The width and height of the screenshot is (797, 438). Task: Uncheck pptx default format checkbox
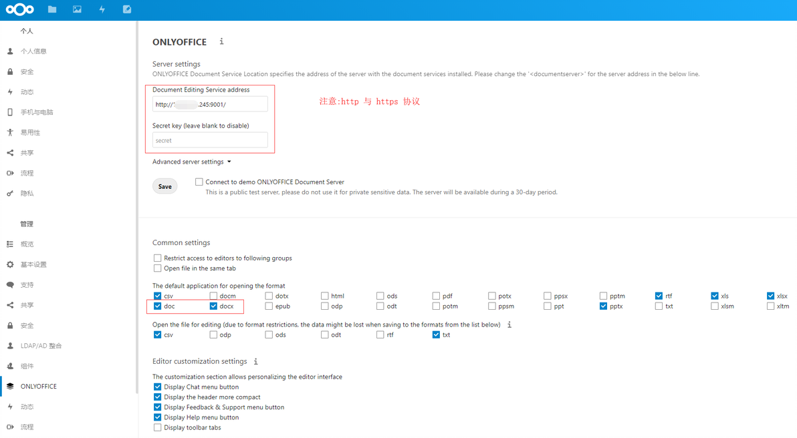[x=603, y=306]
